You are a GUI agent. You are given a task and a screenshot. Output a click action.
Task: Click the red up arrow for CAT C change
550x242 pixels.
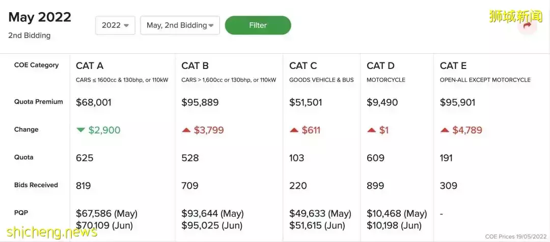294,130
